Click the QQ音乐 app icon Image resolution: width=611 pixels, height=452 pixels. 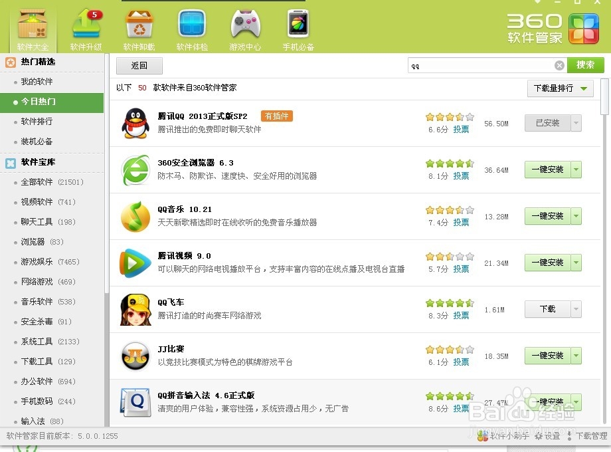pos(135,217)
